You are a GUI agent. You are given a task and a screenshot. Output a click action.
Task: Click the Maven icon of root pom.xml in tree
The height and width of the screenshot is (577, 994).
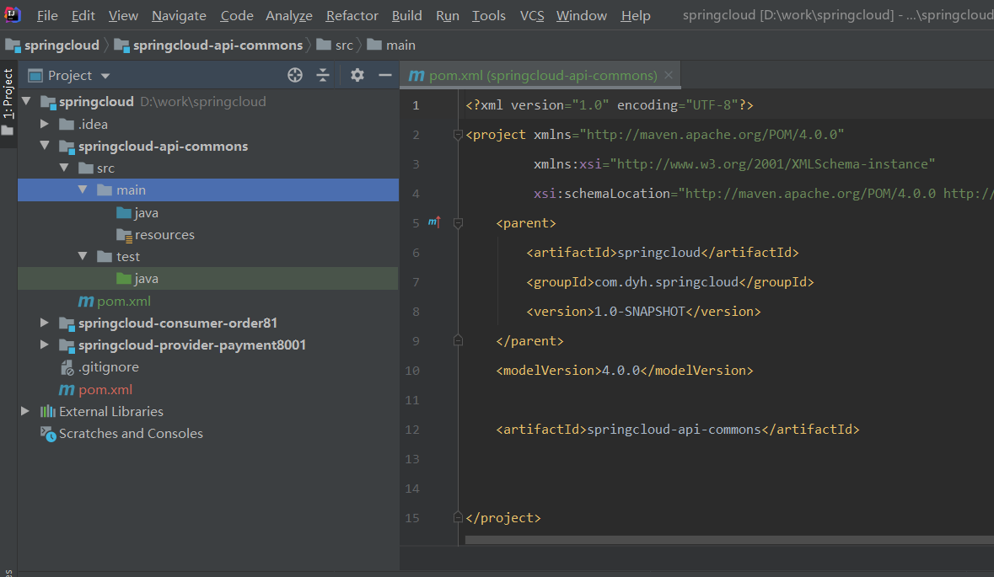coord(67,389)
